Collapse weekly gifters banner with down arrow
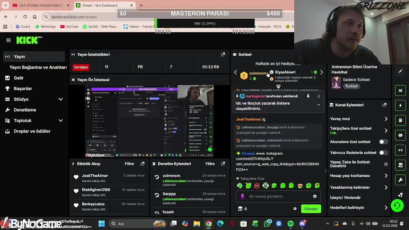Image resolution: width=409 pixels, height=230 pixels. [x=278, y=87]
